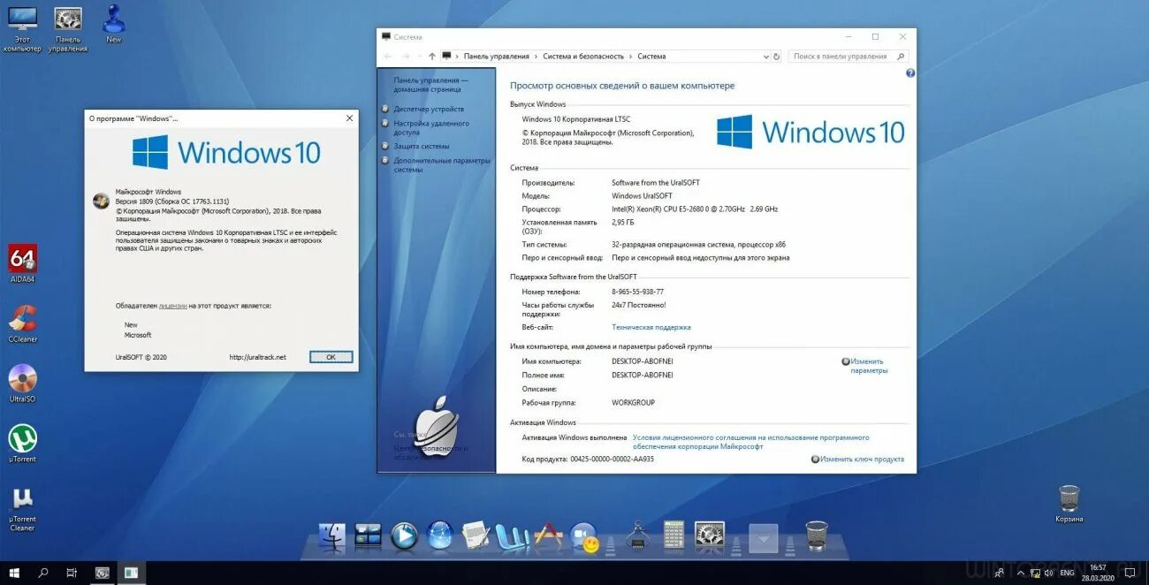Launch the Word 'W' icon in the dock
Viewport: 1149px width, 585px height.
click(x=512, y=536)
